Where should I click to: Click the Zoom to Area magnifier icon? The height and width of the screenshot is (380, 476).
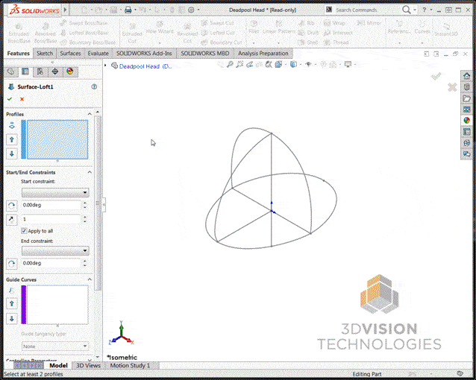(239, 64)
